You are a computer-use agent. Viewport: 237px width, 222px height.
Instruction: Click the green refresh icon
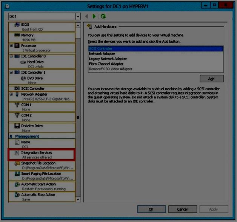103,16
